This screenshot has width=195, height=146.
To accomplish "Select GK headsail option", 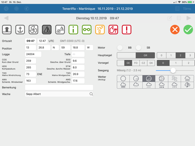I will pos(151,63).
